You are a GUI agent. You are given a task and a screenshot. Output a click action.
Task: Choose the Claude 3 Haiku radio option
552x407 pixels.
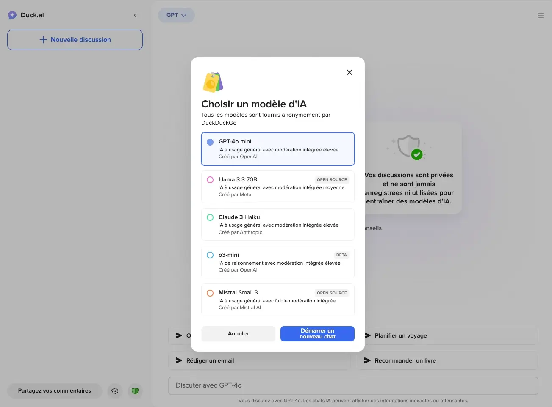pyautogui.click(x=210, y=217)
